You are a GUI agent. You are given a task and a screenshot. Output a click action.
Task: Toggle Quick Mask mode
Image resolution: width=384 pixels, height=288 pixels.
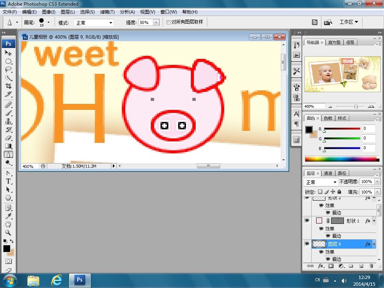[8, 261]
